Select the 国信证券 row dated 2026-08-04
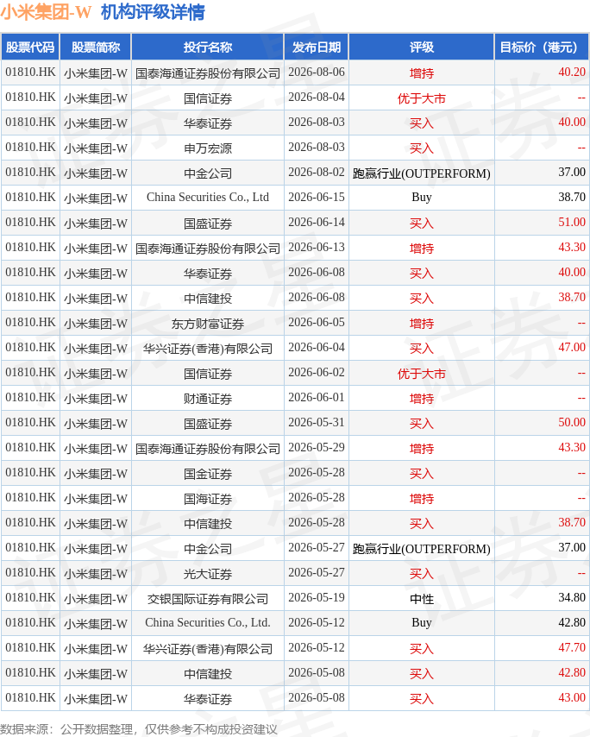 coord(295,98)
